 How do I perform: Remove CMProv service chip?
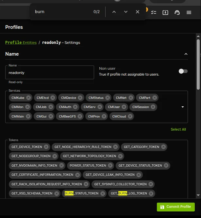104,116
